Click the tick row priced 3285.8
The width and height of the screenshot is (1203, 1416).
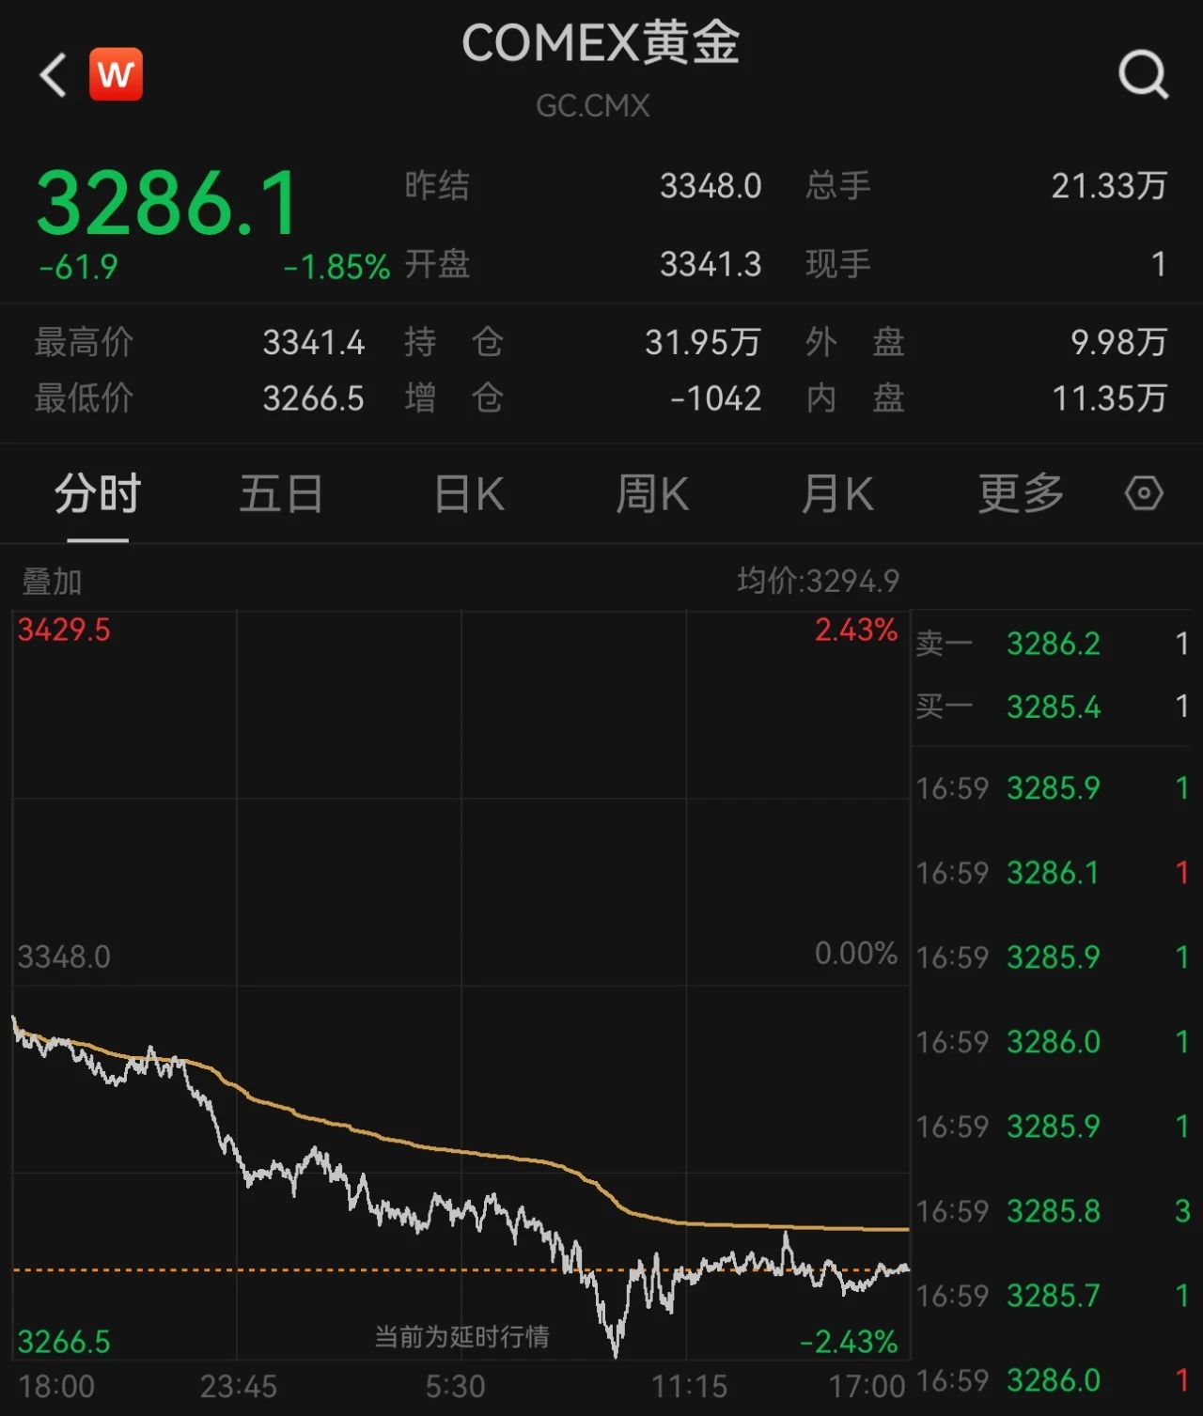[x=1053, y=1211]
